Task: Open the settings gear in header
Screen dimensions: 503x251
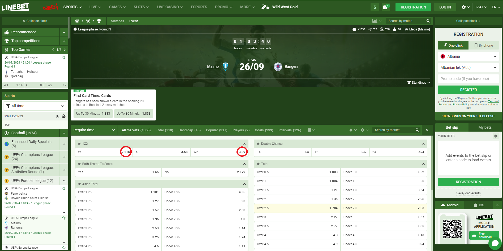Action: click(x=464, y=7)
